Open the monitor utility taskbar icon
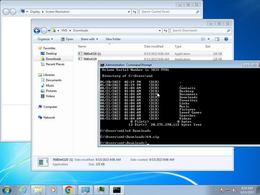This screenshot has width=260, height=195. coord(101,190)
